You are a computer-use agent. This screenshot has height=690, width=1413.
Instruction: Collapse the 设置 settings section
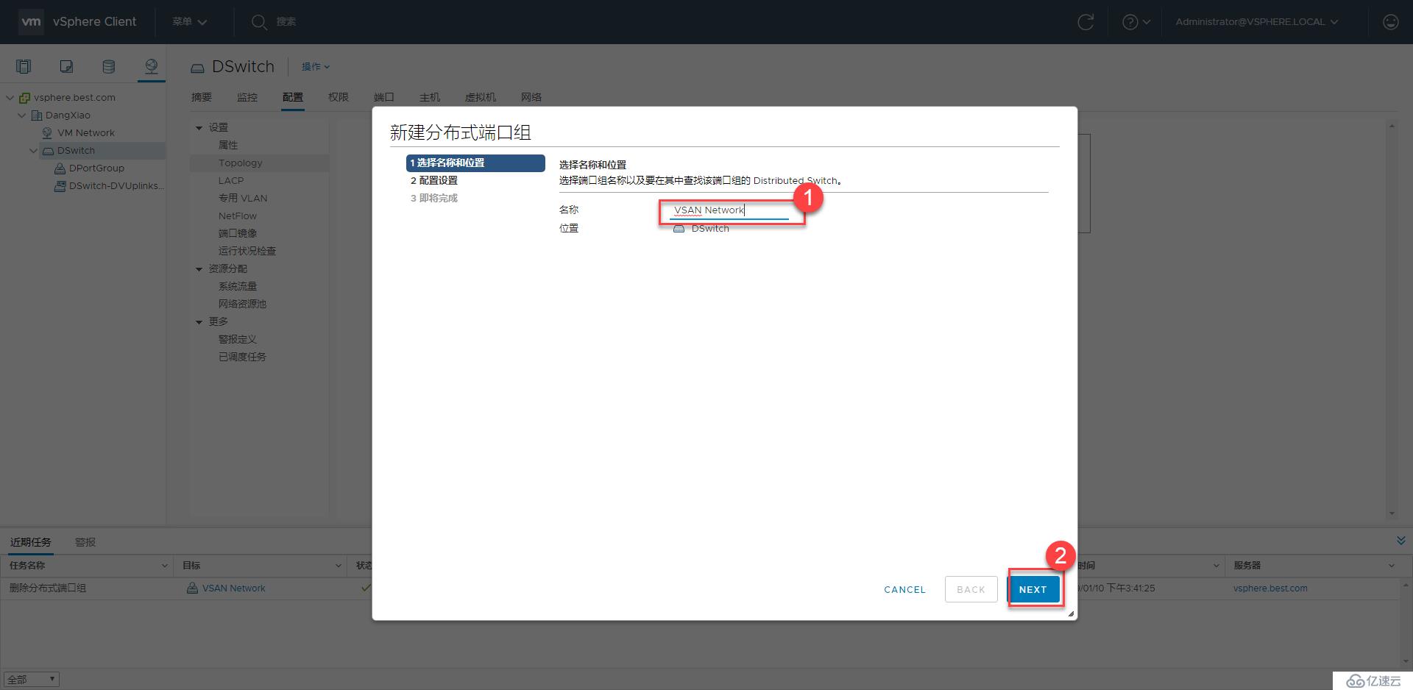tap(199, 128)
